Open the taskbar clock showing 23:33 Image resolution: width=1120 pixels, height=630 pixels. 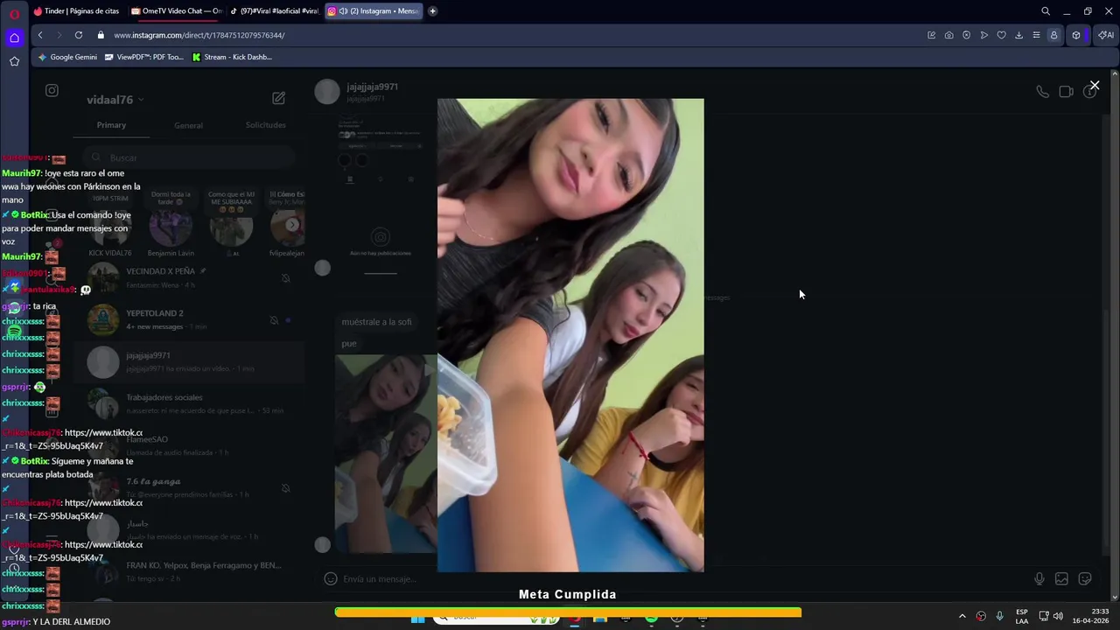pos(1090,616)
